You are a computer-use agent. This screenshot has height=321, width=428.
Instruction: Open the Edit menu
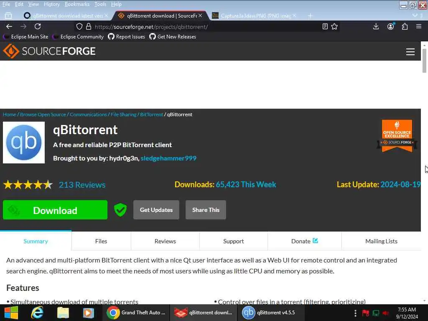(x=19, y=4)
